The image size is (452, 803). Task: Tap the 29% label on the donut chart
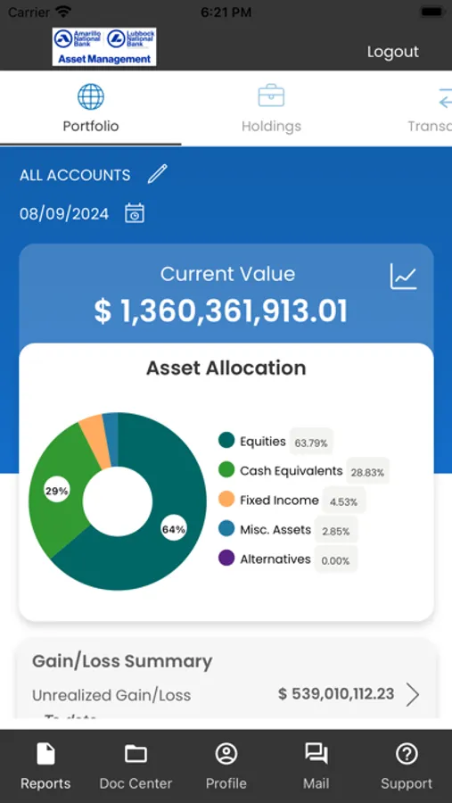click(x=56, y=491)
